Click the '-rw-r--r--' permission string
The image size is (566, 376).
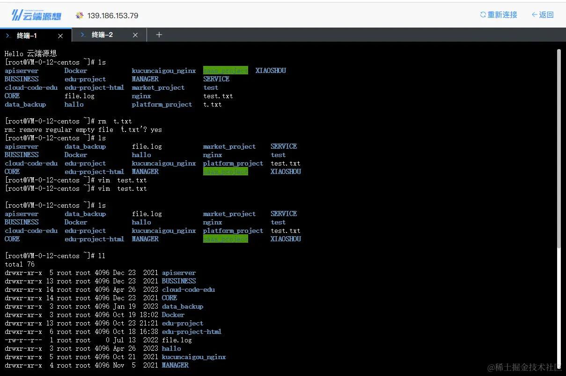pos(23,340)
